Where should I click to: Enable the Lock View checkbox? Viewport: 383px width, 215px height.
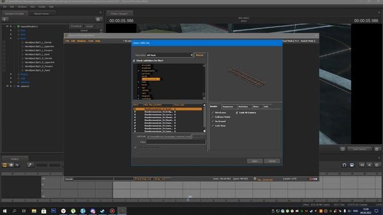click(212, 126)
